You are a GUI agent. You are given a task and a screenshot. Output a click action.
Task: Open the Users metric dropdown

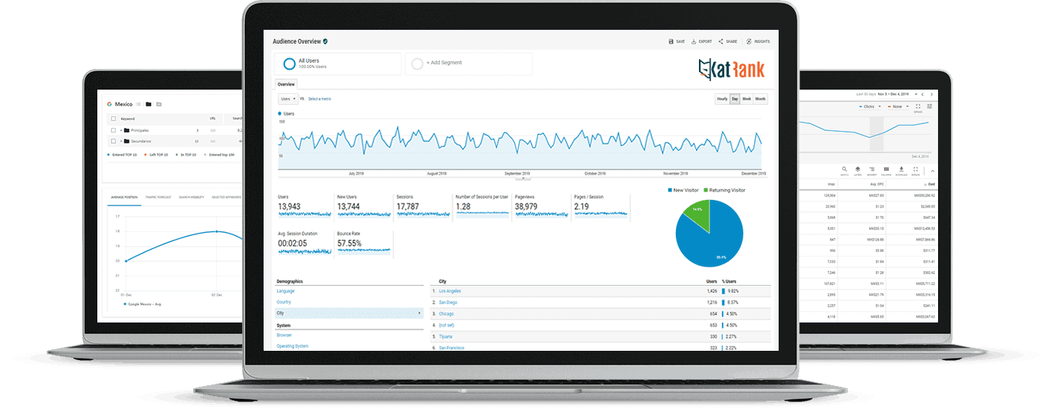[288, 99]
